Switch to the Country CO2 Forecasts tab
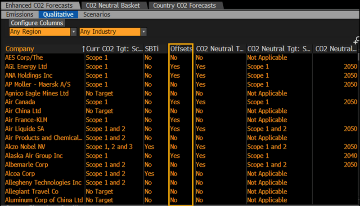Screen dimensions: 360x206 (184, 5)
